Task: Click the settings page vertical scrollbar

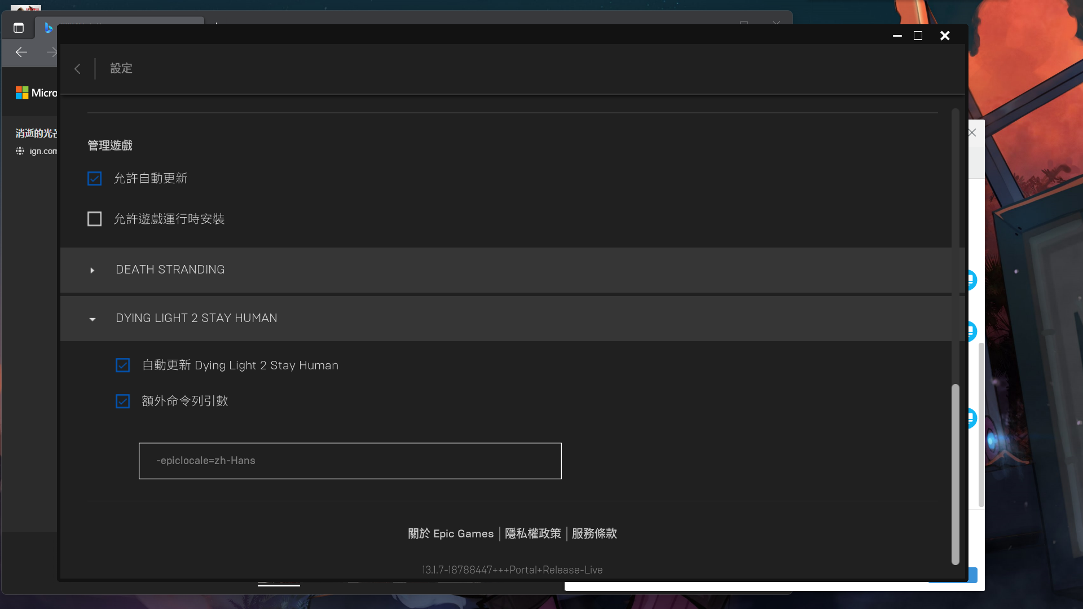Action: click(x=955, y=474)
